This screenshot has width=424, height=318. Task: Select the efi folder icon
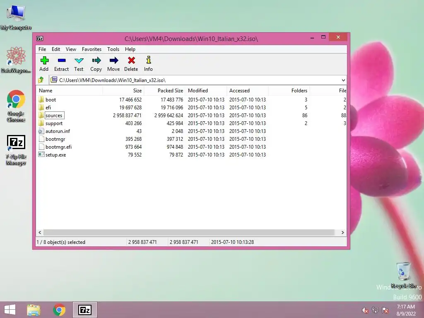coord(41,107)
